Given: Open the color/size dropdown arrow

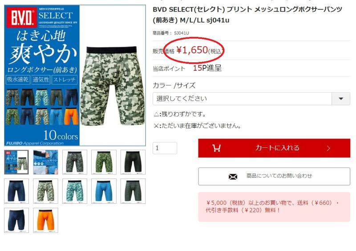Looking at the screenshot, I should coord(340,99).
